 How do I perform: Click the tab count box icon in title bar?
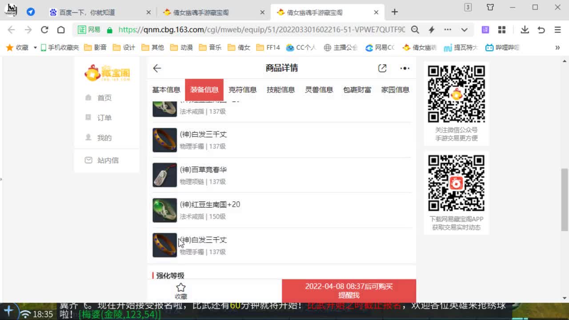click(x=468, y=7)
